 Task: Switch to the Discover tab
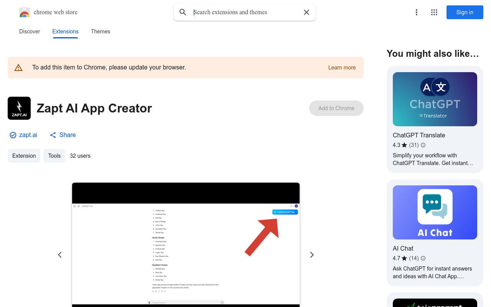(x=30, y=31)
